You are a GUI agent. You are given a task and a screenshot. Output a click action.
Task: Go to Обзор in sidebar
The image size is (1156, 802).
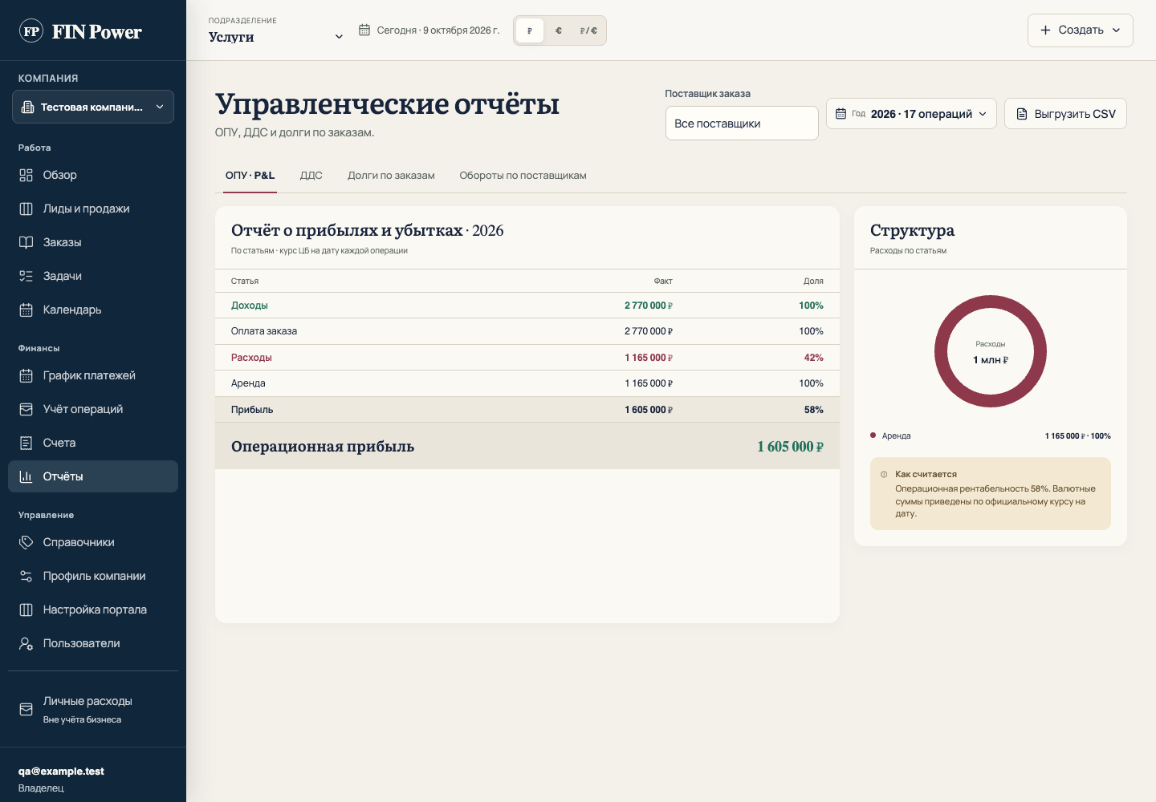pos(93,175)
